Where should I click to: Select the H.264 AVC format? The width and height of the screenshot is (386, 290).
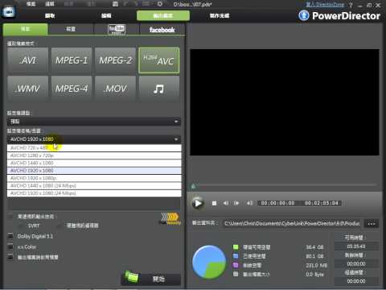coord(159,60)
